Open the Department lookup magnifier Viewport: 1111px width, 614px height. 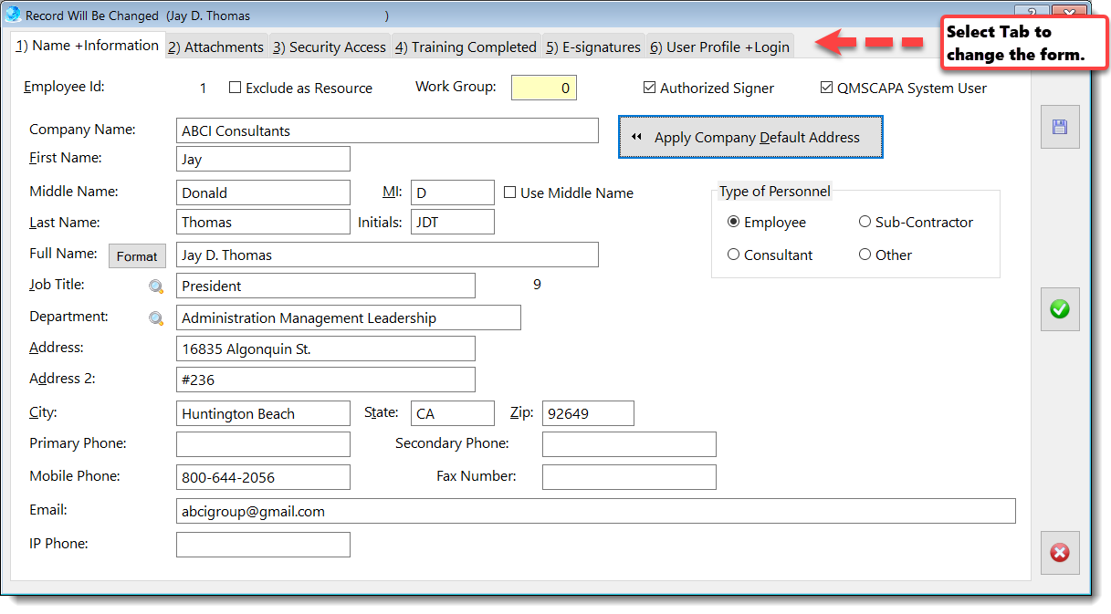pyautogui.click(x=156, y=318)
